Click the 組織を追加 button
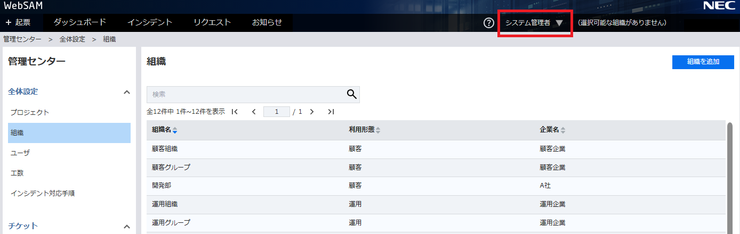The height and width of the screenshot is (234, 740). (703, 62)
